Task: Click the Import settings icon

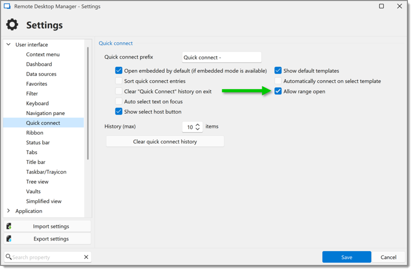Action: tap(9, 227)
